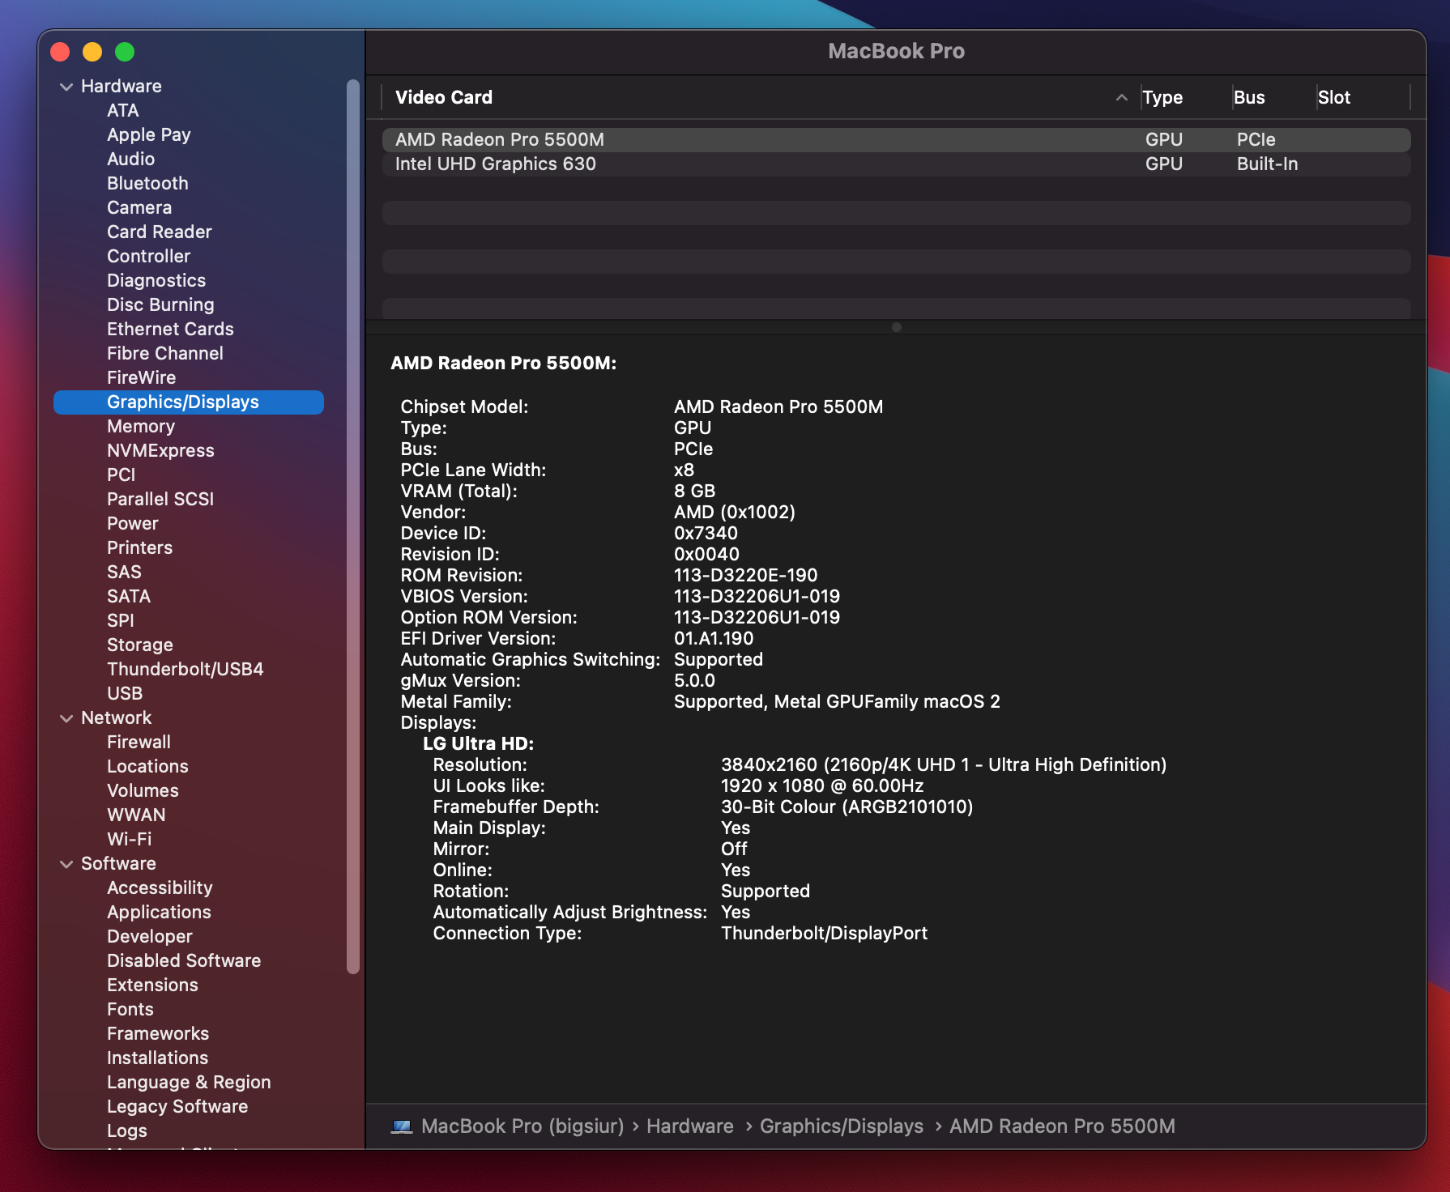
Task: Select USB in the sidebar
Action: 124,694
